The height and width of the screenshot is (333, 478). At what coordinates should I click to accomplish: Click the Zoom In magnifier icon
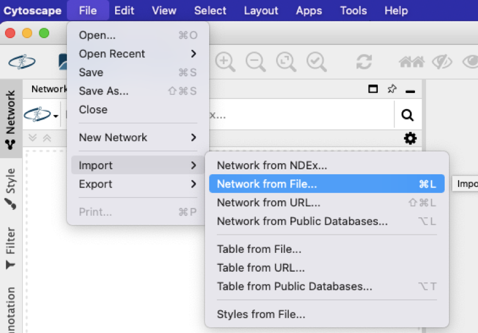(225, 62)
